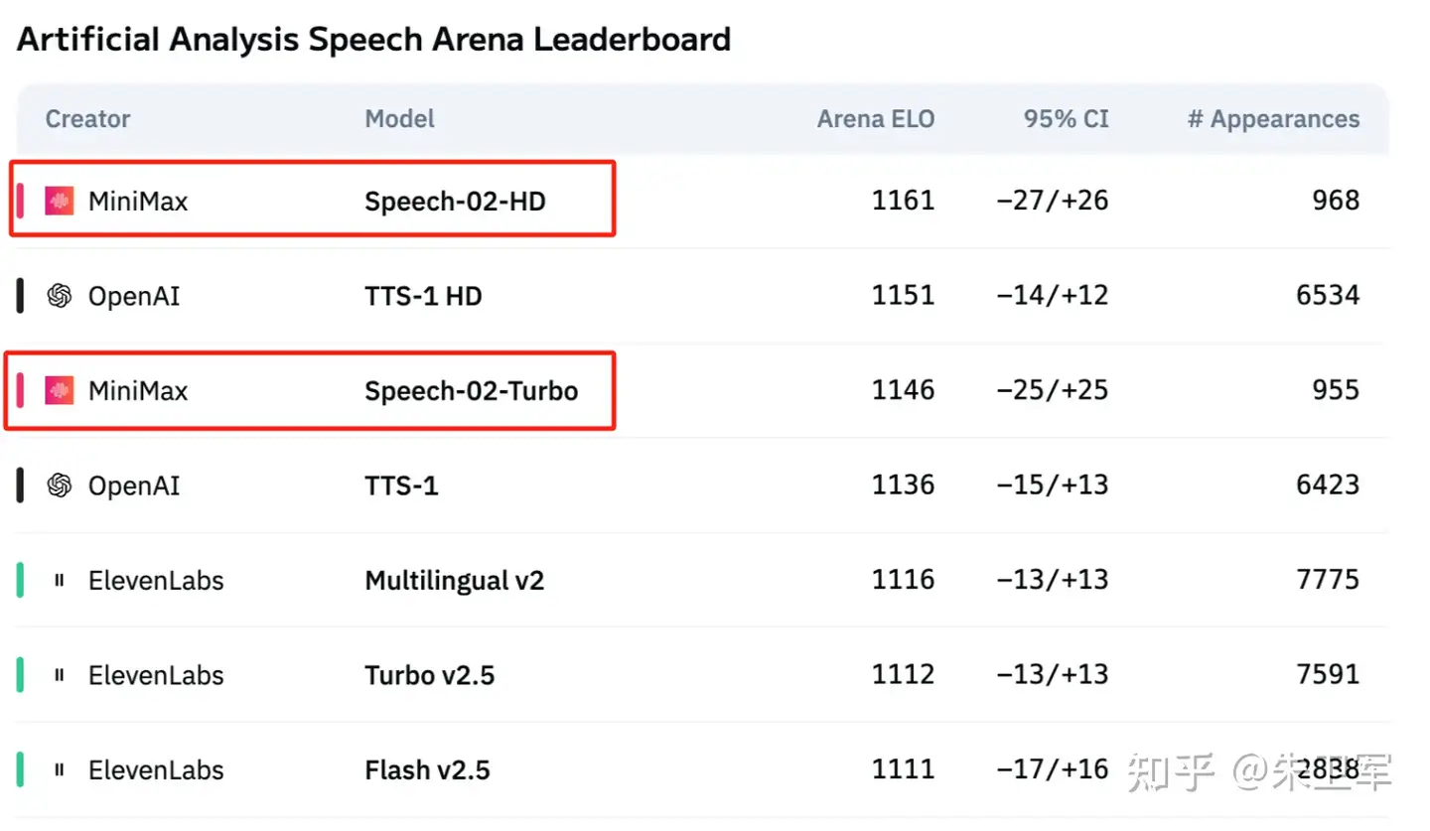Viewport: 1430px width, 831px height.
Task: Open the Speech-02-HD model name
Action: 455,201
